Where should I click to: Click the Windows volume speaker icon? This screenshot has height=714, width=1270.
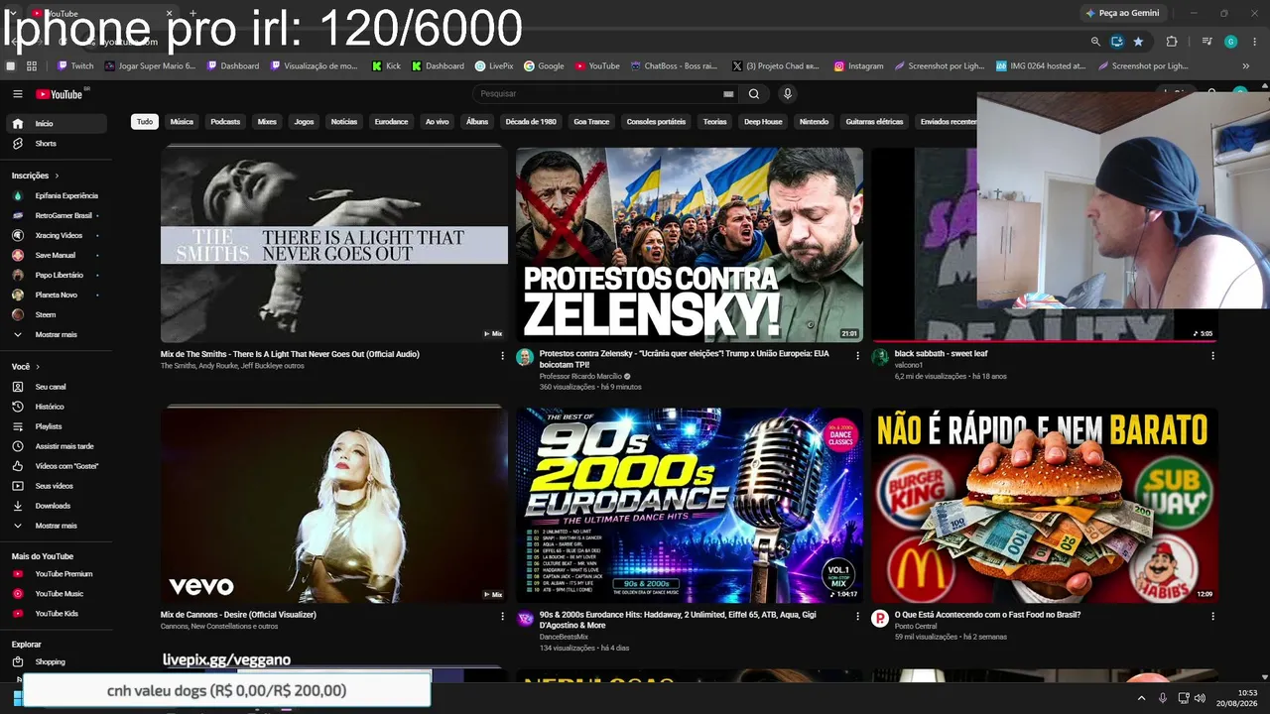pos(1200,698)
